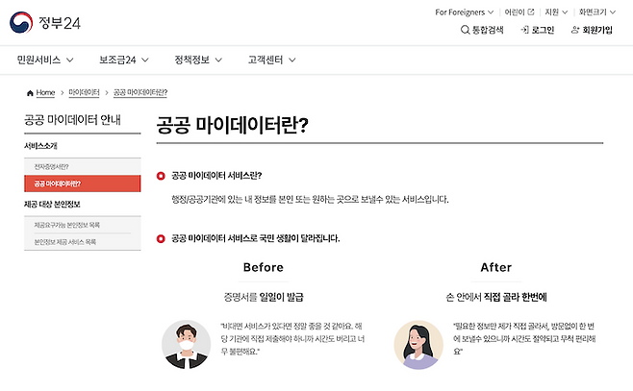
Task: Expand the For Foreigners dropdown
Action: coord(465,12)
